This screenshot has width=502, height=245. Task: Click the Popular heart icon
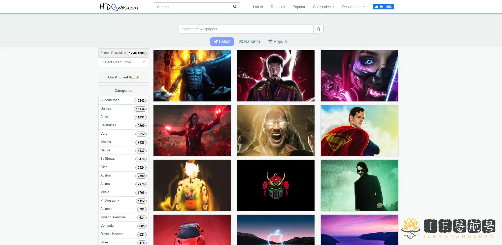pos(270,41)
